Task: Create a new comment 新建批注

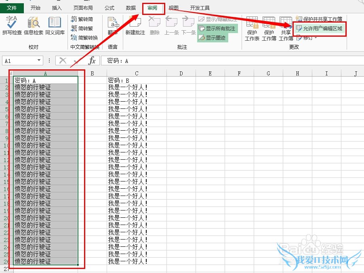Action: point(135,25)
